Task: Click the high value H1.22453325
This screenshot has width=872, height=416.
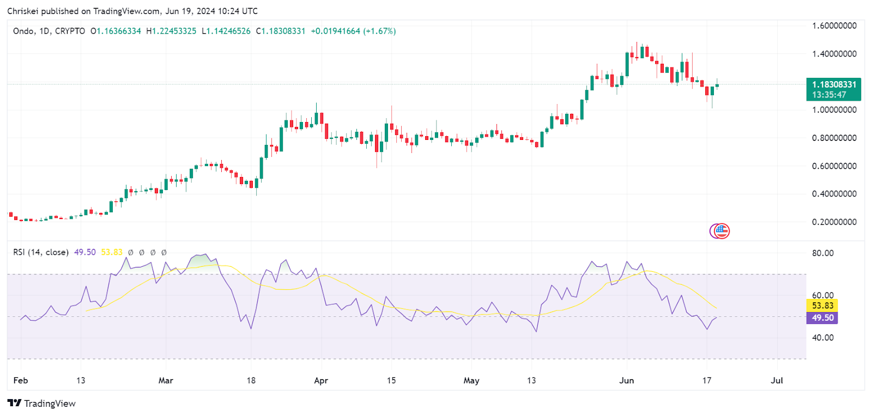Action: pyautogui.click(x=171, y=31)
